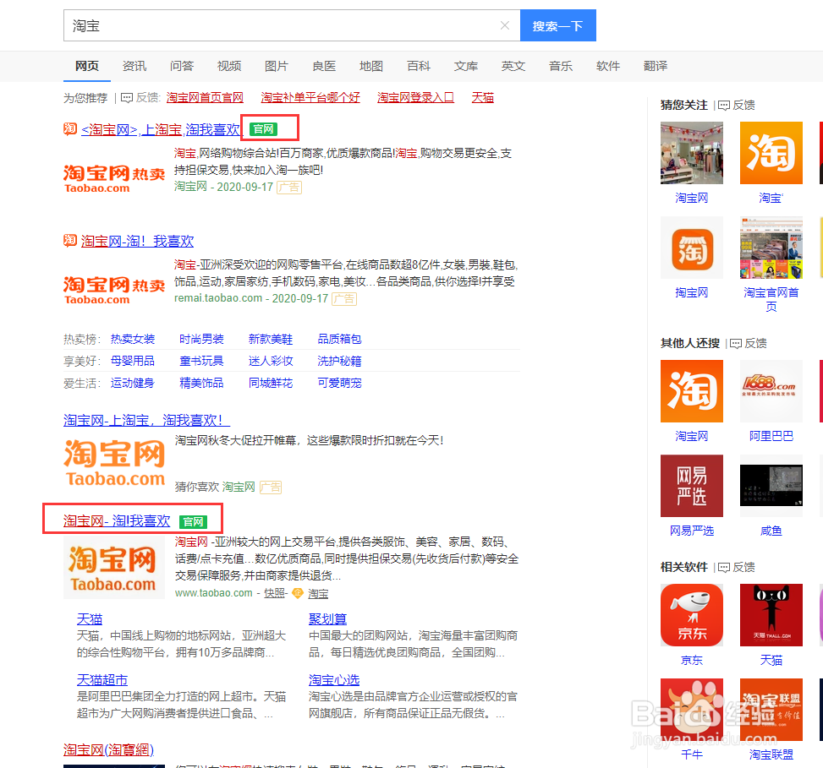The image size is (823, 768).
Task: Click the 掏宝网 orange icon
Action: 692,248
